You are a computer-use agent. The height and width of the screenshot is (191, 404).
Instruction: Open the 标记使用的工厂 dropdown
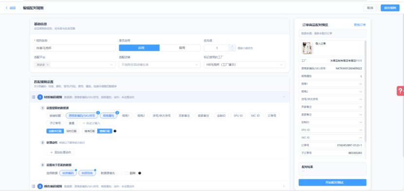coord(244,65)
